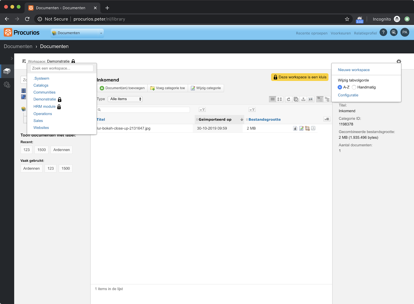This screenshot has height=304, width=414.
Task: Choose Demonstratie in the workspace list
Action: pos(45,99)
